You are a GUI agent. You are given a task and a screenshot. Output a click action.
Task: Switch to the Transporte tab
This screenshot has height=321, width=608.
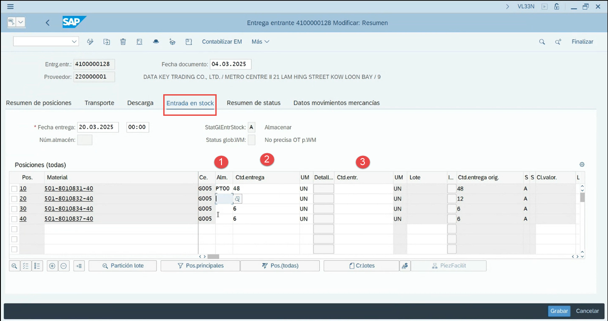[99, 103]
